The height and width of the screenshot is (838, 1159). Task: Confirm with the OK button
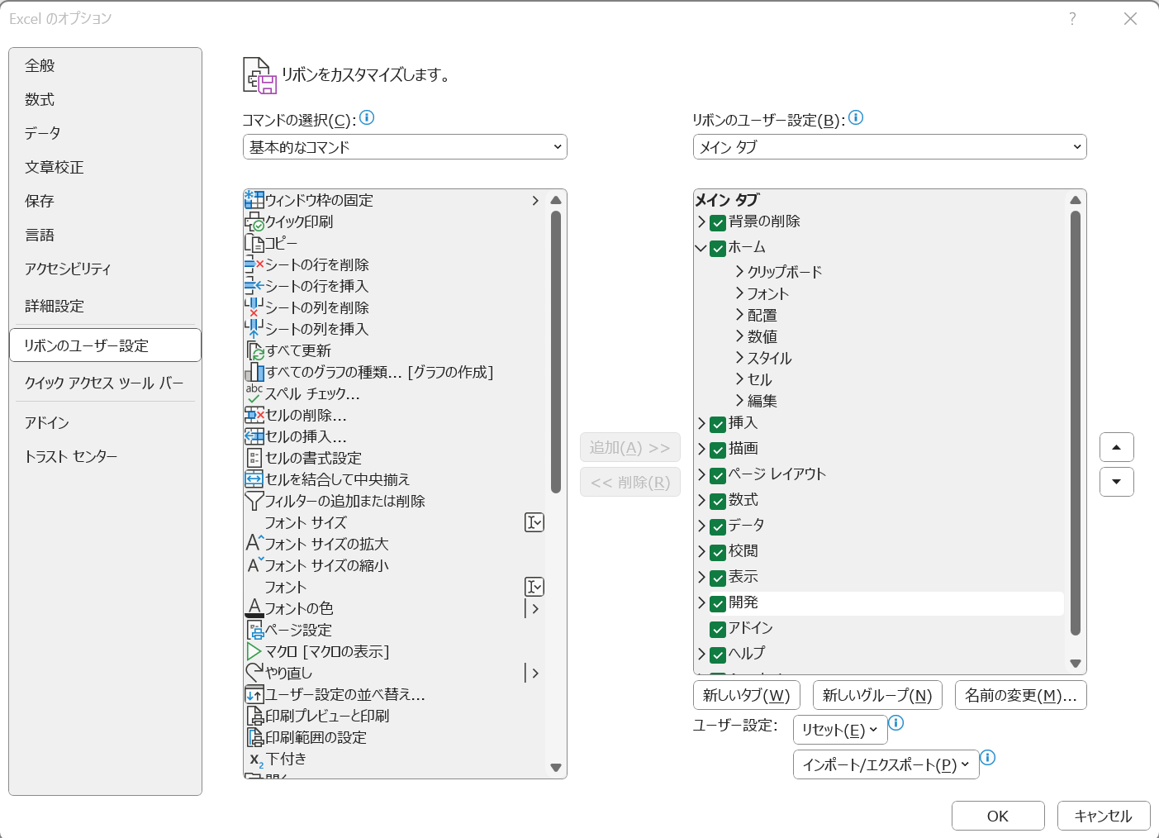click(998, 816)
